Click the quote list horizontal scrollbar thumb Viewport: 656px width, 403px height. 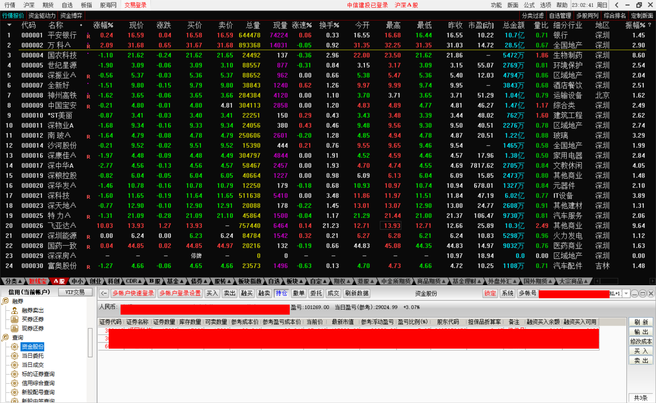[609, 281]
